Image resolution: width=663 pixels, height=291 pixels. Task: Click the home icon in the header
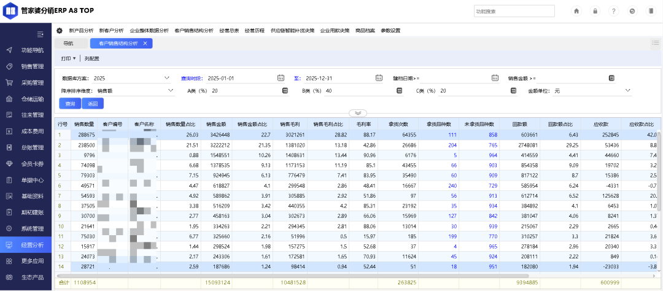576,12
